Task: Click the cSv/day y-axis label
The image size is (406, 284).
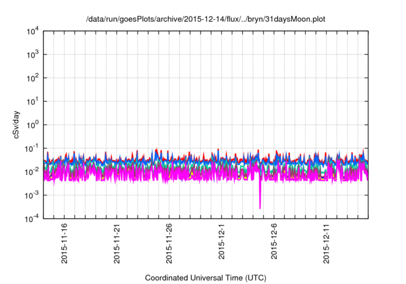Action: point(13,124)
